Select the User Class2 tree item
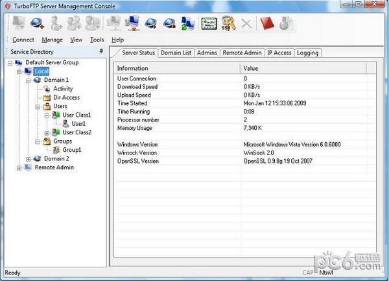389x281 pixels. pyautogui.click(x=77, y=132)
